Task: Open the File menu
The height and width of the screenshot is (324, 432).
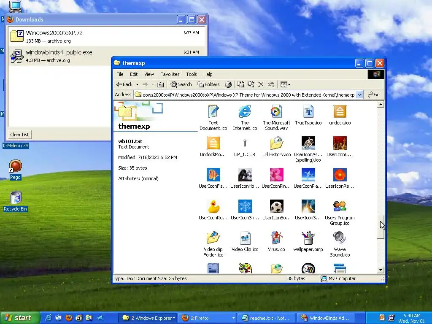Action: pos(120,74)
